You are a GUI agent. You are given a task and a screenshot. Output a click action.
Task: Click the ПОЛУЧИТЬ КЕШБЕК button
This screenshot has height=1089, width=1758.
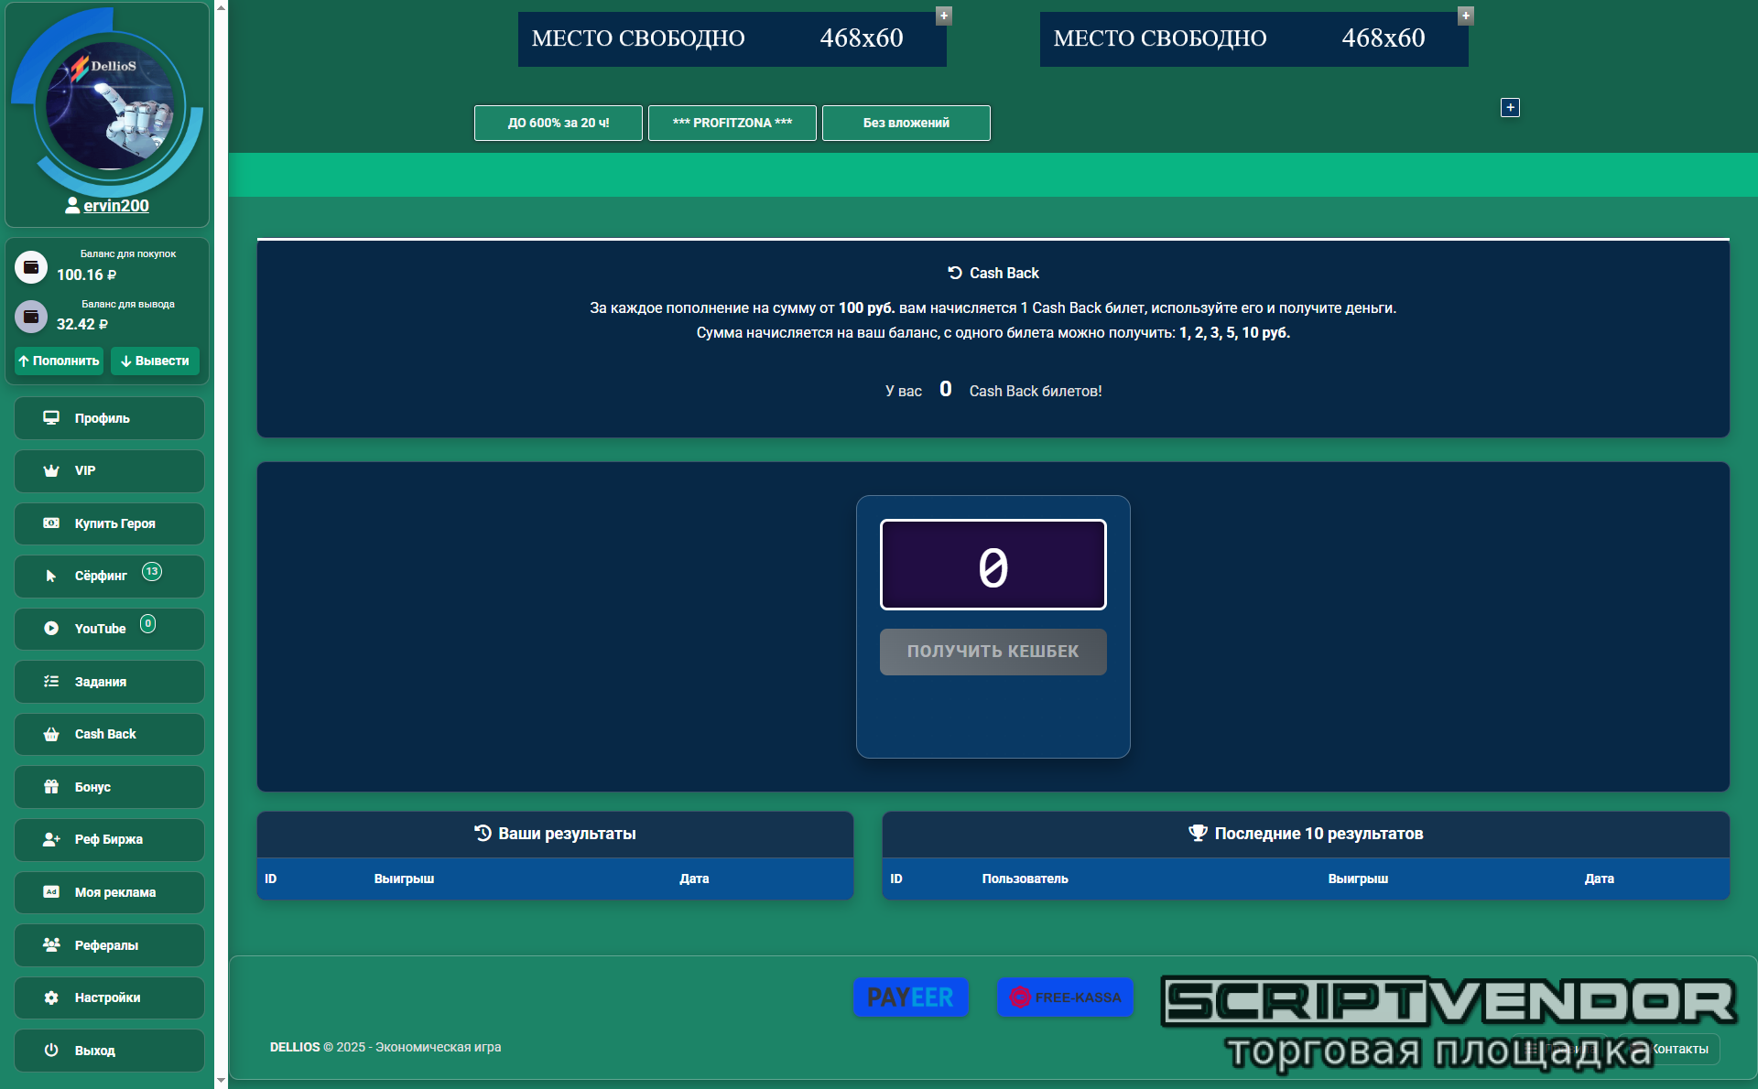[993, 652]
